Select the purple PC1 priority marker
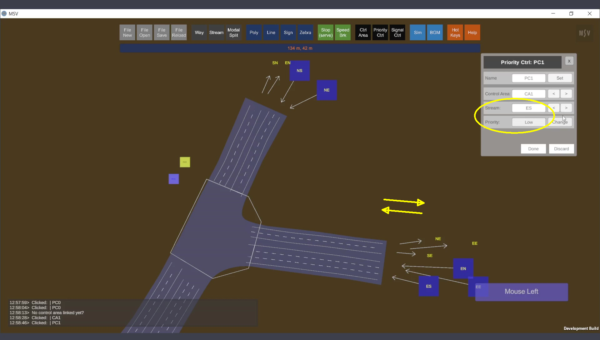The image size is (600, 340). pyautogui.click(x=173, y=179)
